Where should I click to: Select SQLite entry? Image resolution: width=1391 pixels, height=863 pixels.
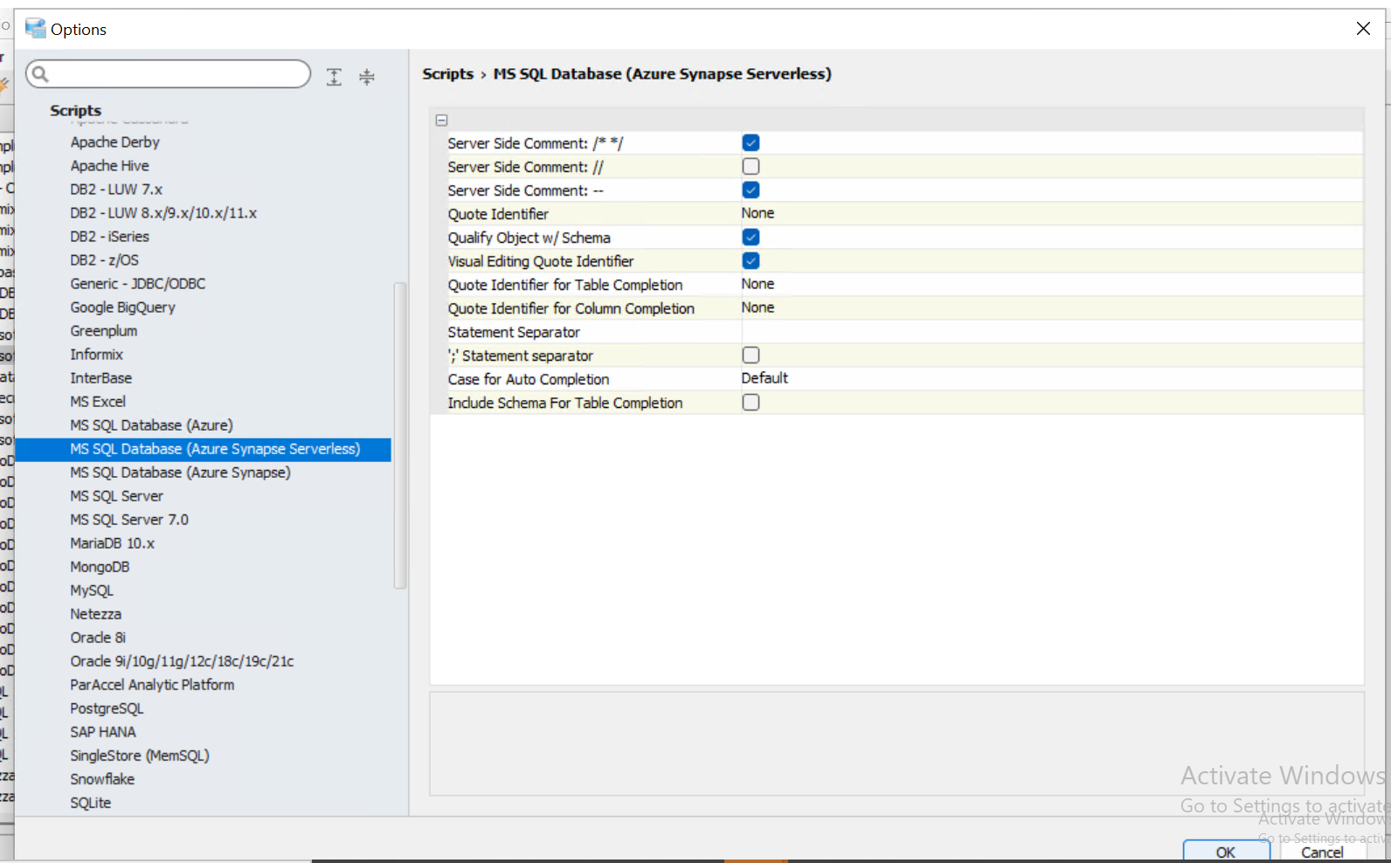point(91,803)
